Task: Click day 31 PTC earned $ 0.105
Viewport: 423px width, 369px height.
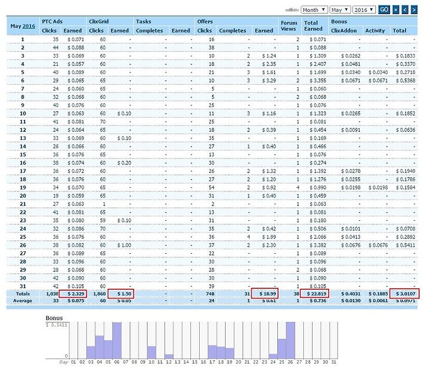Action: pyautogui.click(x=76, y=286)
